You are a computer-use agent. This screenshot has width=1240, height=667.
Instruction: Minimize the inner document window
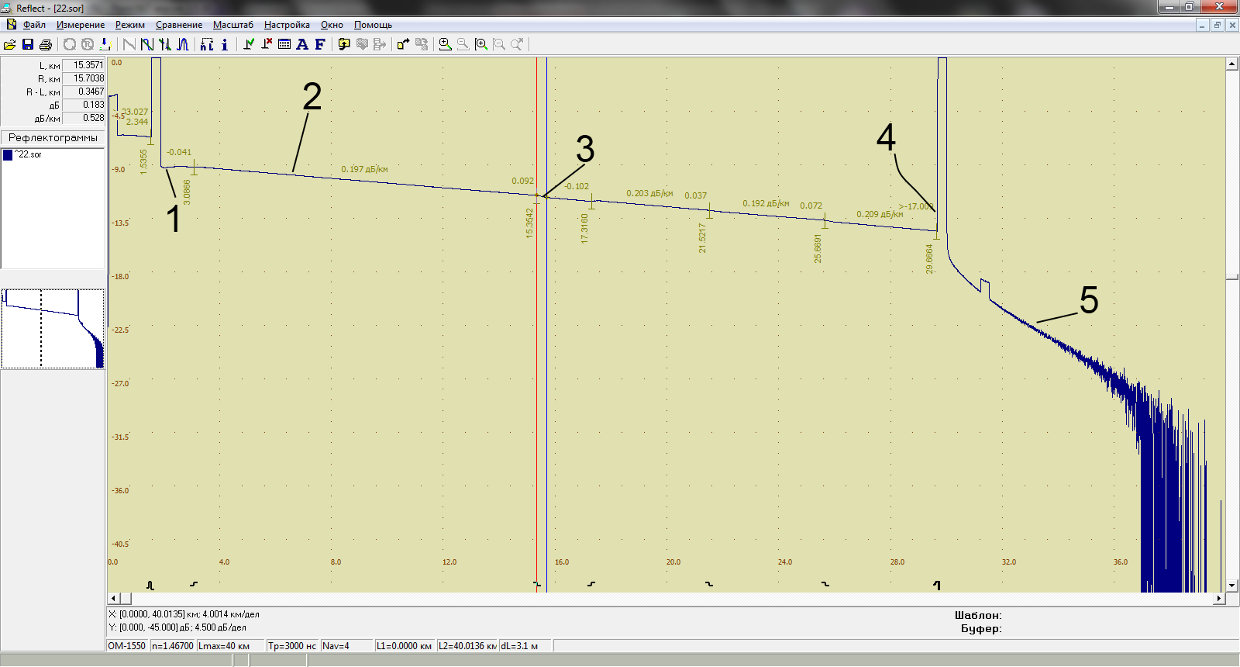1202,25
